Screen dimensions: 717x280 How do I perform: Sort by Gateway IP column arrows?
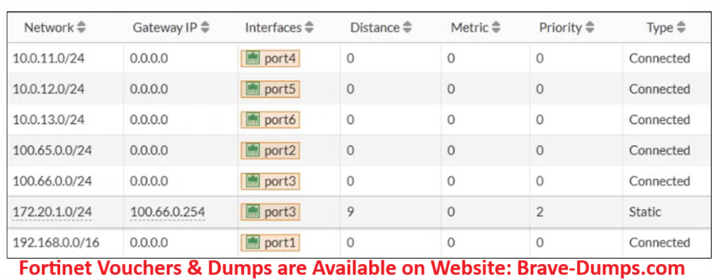pyautogui.click(x=205, y=28)
